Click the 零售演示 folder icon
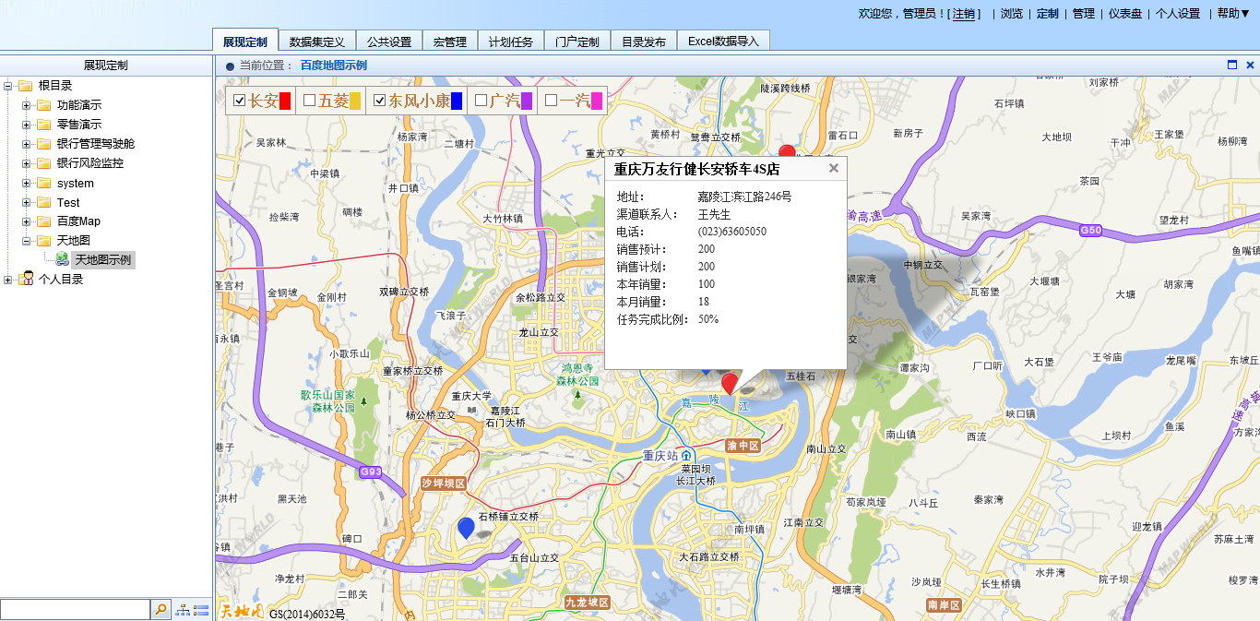The image size is (1260, 621). (x=43, y=125)
